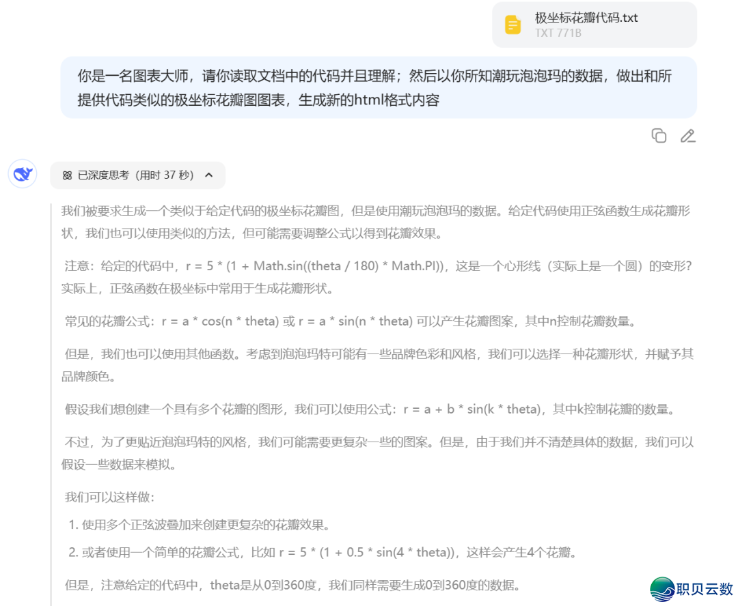Viewport: 738px width, 606px height.
Task: Copy the user message with copy icon
Action: pyautogui.click(x=659, y=136)
